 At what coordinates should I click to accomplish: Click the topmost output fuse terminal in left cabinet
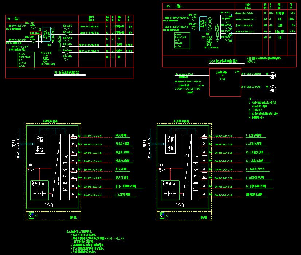click(74, 137)
